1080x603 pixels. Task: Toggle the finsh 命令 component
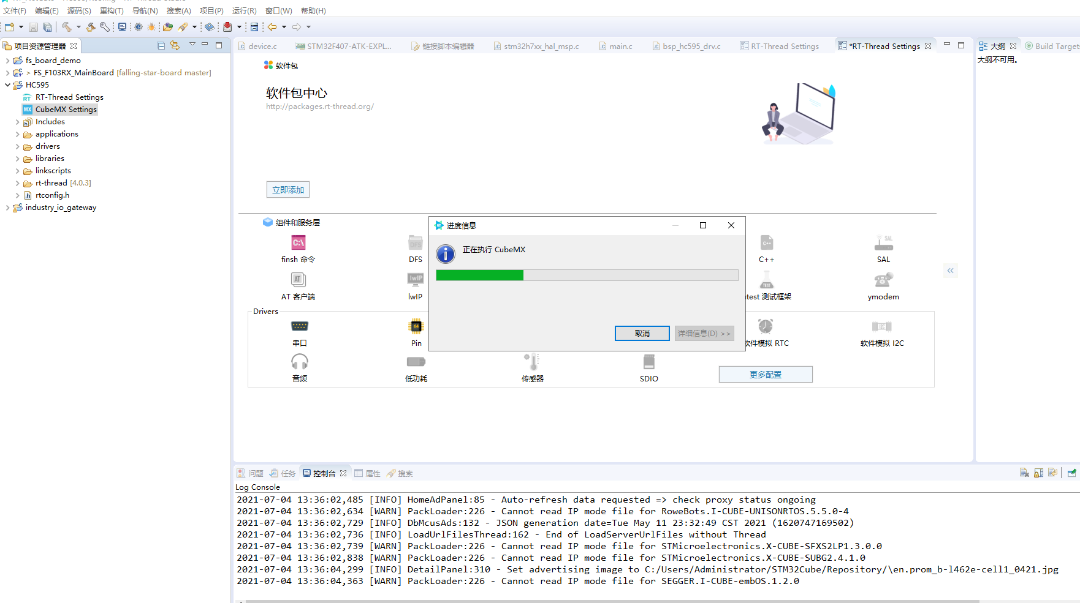click(x=299, y=243)
